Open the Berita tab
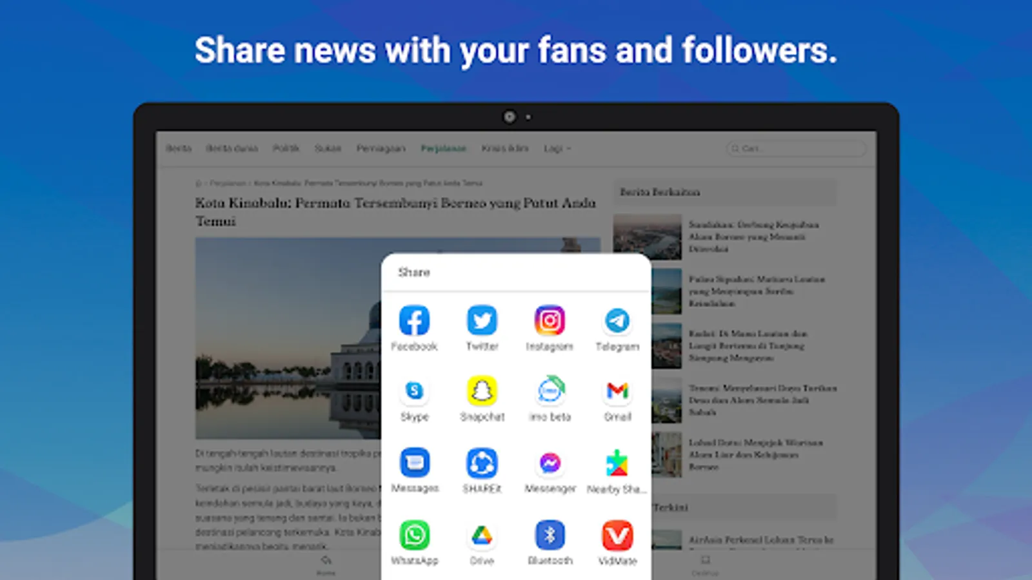The image size is (1032, 580). coord(179,148)
